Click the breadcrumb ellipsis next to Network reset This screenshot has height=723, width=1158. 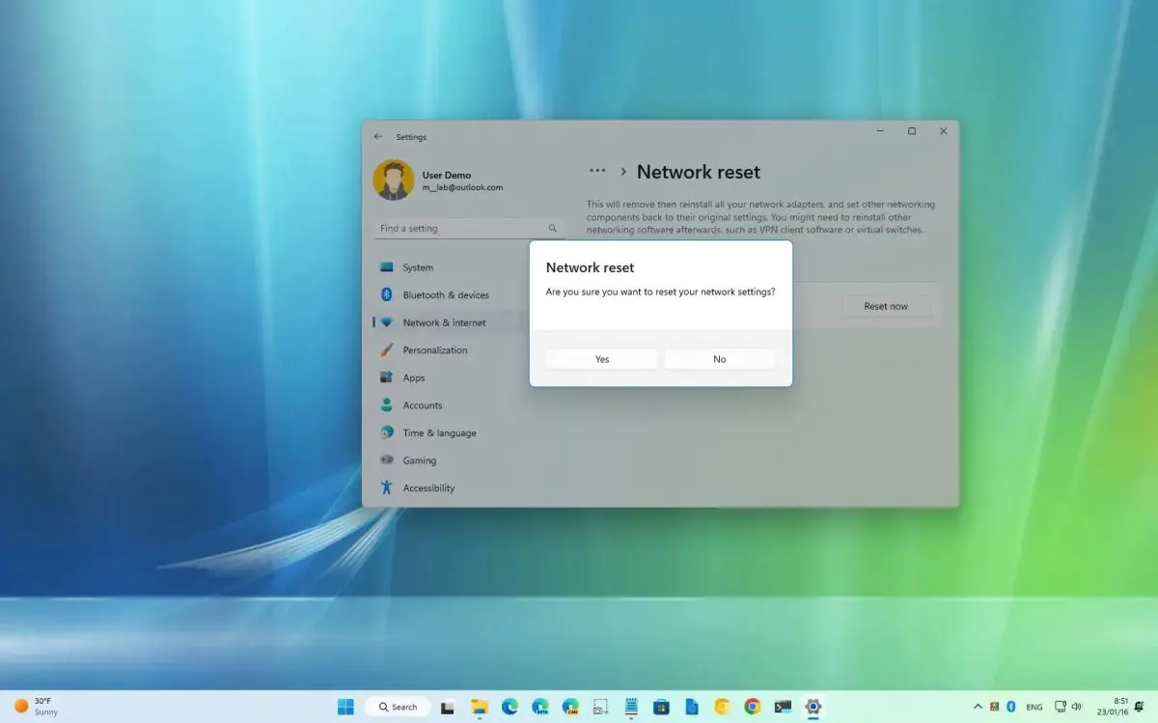click(597, 170)
